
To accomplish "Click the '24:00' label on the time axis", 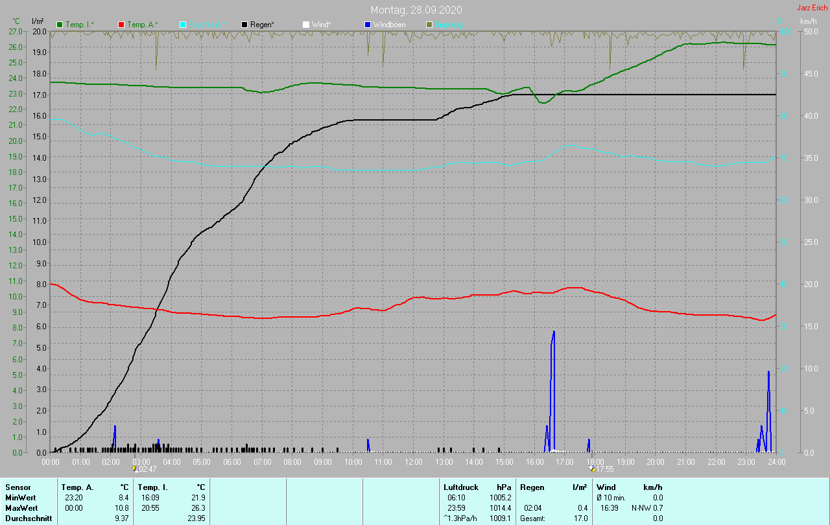I will 776,461.
